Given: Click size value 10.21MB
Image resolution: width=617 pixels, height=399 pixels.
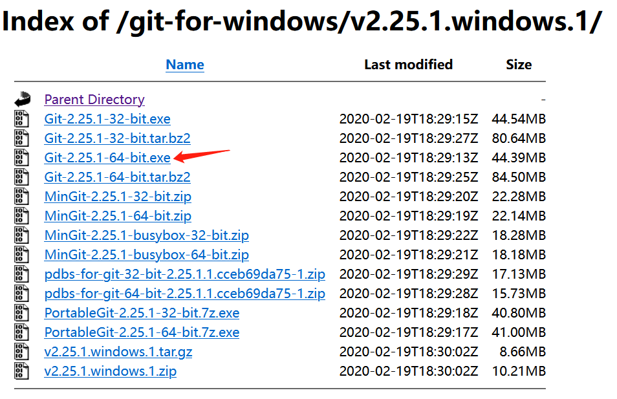Looking at the screenshot, I should coord(519,371).
